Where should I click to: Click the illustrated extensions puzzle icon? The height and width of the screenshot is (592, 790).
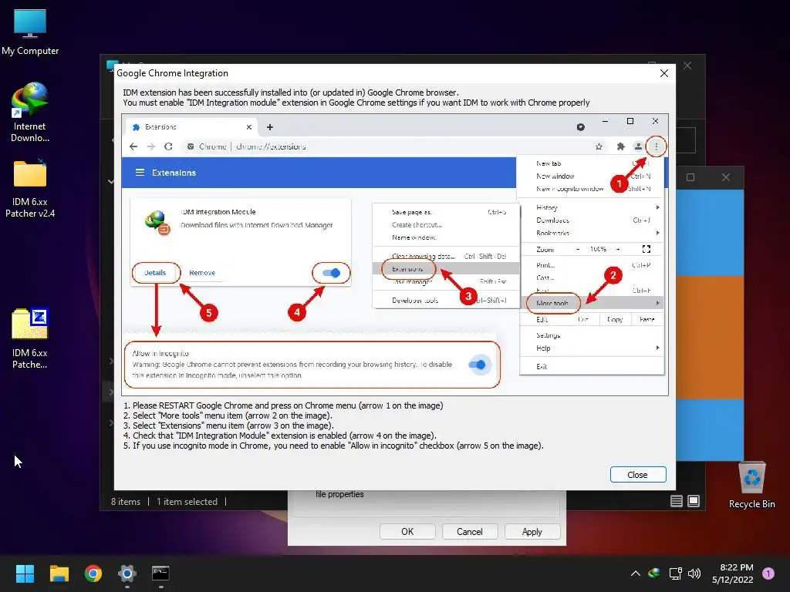621,146
